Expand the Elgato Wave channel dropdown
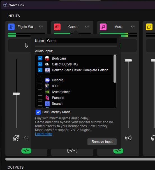The height and width of the screenshot is (170, 155). pyautogui.click(x=41, y=27)
